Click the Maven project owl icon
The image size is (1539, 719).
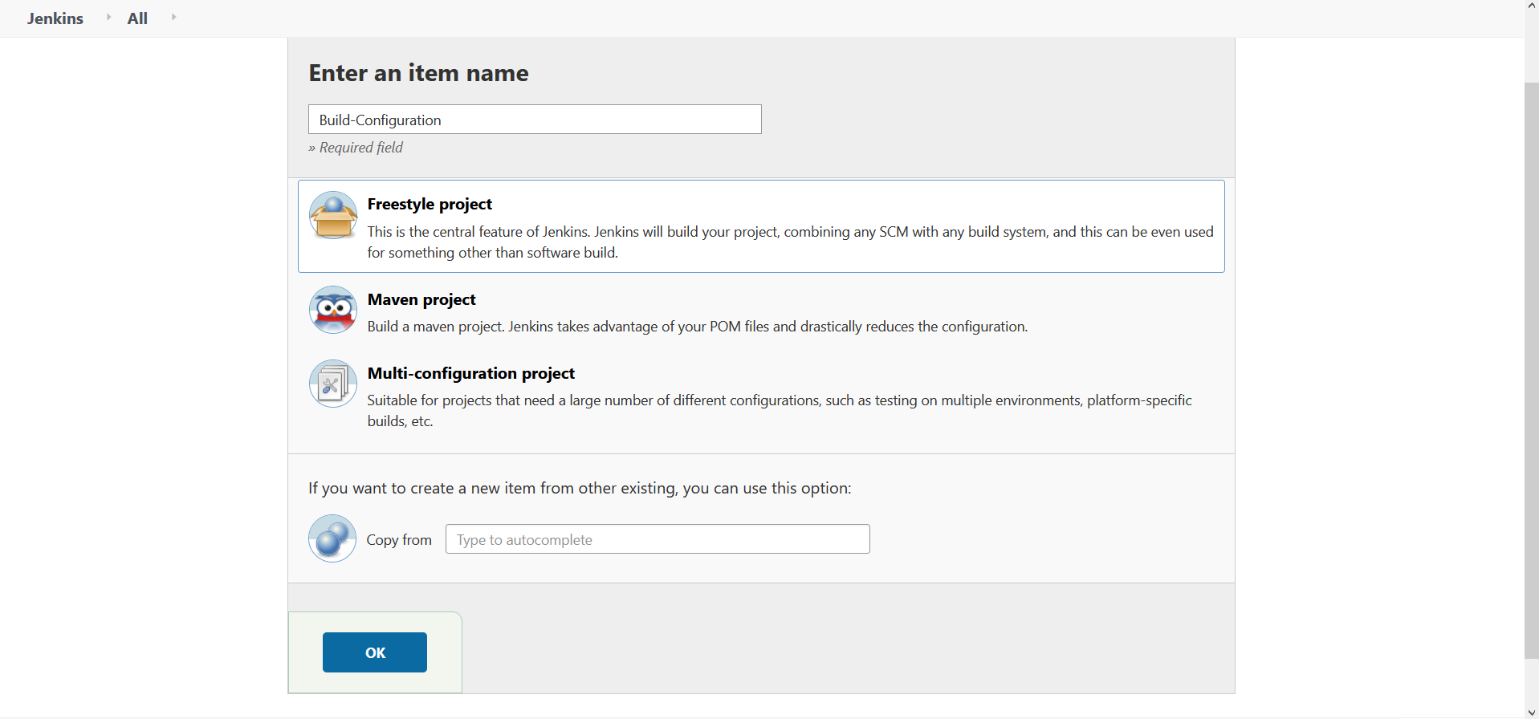tap(333, 310)
